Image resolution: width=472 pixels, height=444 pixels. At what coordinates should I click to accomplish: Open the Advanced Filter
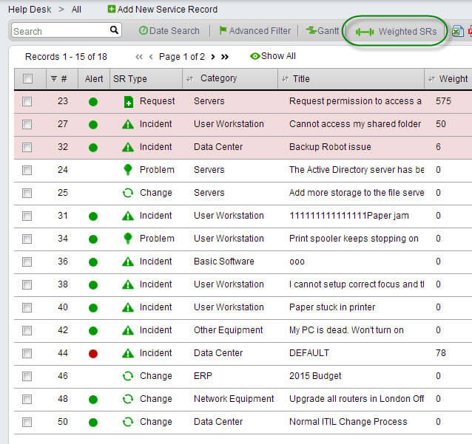point(254,31)
